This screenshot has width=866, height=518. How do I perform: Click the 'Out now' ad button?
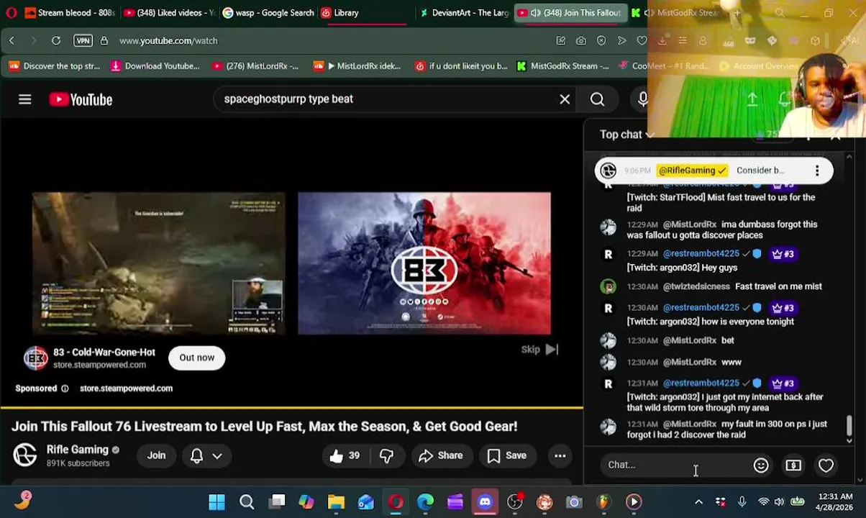tap(197, 358)
